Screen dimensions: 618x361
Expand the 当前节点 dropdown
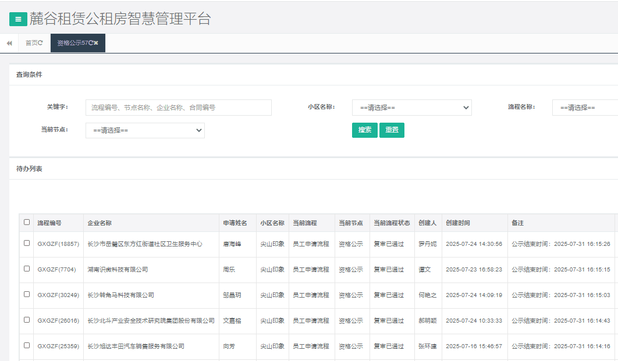[x=145, y=131]
